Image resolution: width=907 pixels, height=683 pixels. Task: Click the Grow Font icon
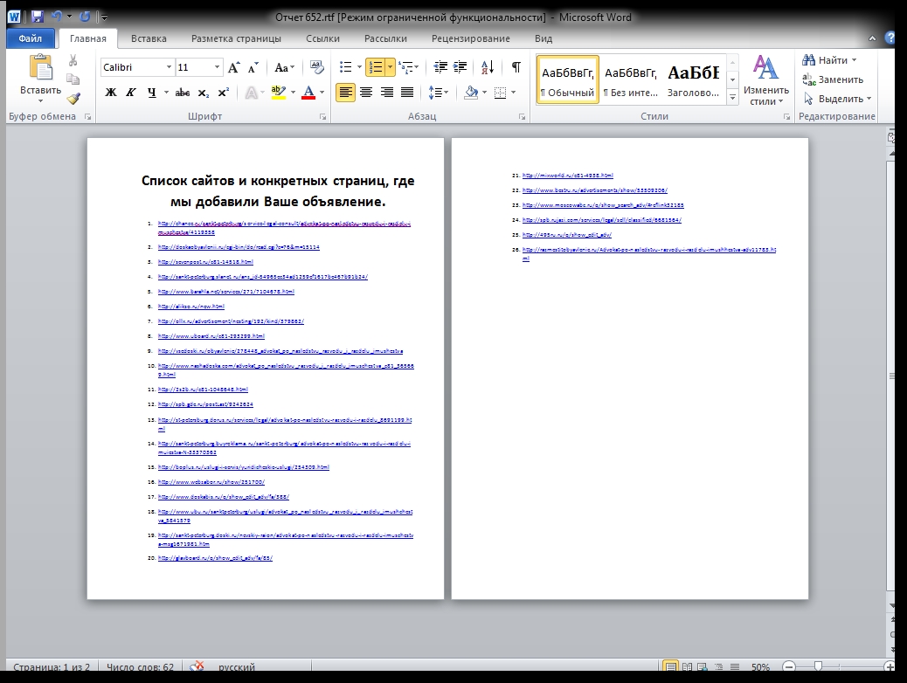click(x=233, y=67)
